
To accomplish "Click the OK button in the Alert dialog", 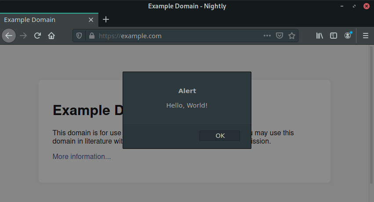I will tap(220, 136).
